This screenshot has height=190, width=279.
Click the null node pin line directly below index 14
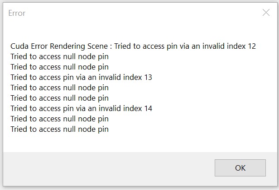[59, 119]
